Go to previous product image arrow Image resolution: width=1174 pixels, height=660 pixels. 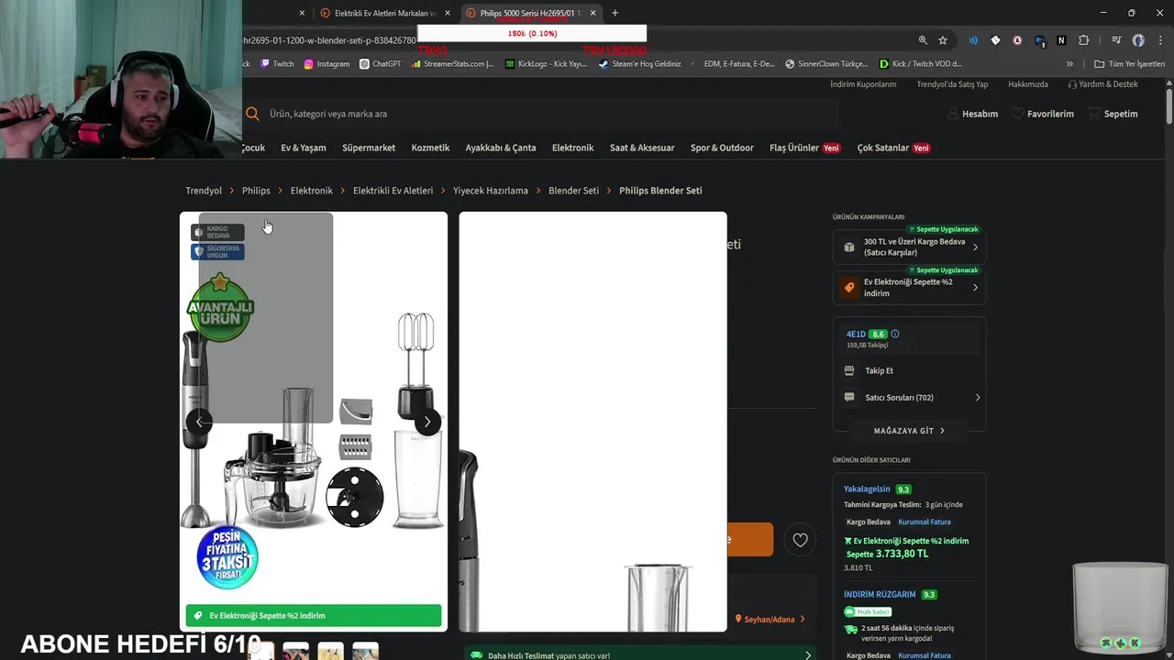pyautogui.click(x=199, y=422)
